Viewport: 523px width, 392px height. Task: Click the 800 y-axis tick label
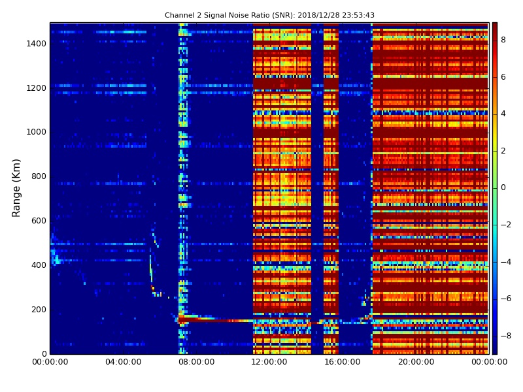tap(39, 176)
